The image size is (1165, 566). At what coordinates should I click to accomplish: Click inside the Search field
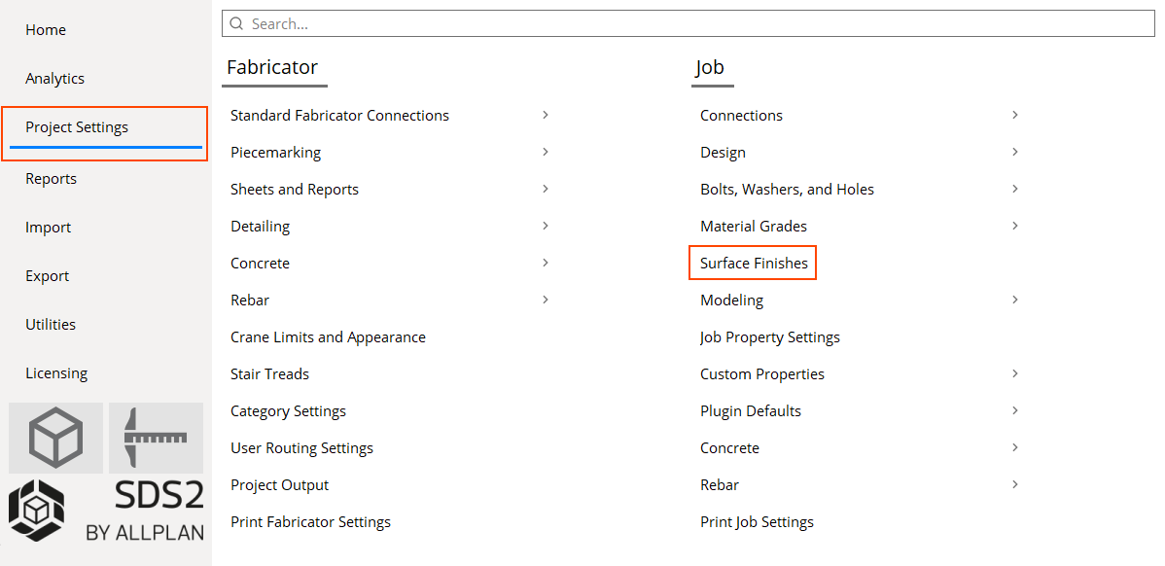tap(583, 22)
